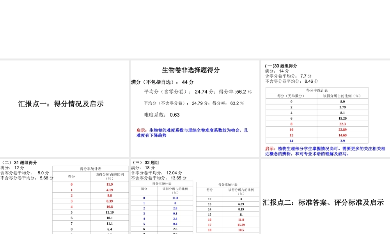Image resolution: width=390 pixels, height=234 pixels.
Task: Click the red cell value 4.19
Action: tap(110, 190)
